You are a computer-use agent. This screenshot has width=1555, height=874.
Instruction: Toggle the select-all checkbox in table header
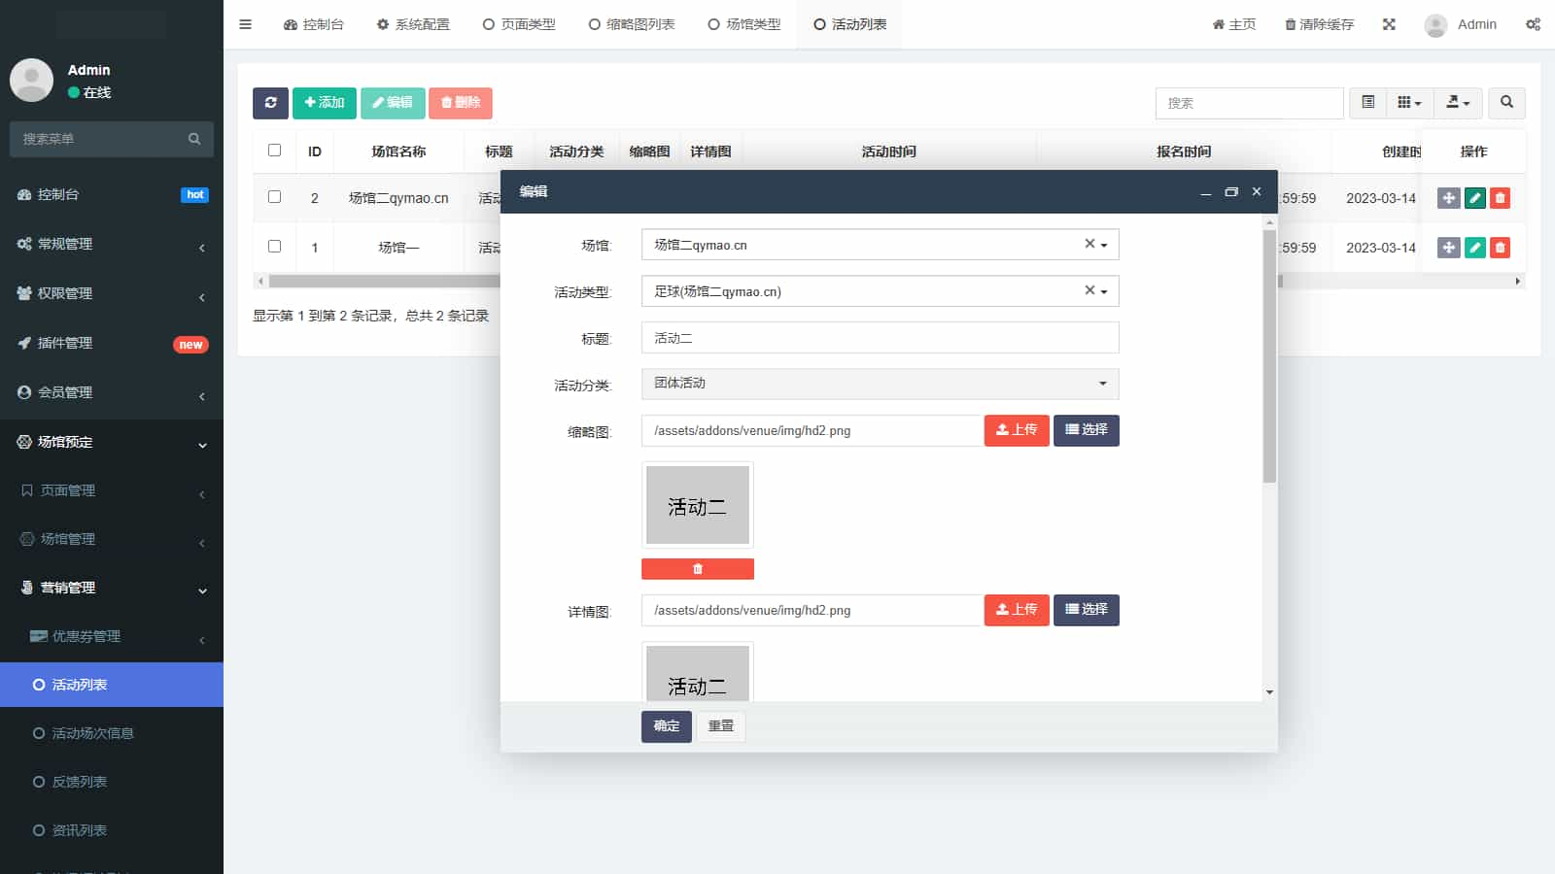(273, 151)
